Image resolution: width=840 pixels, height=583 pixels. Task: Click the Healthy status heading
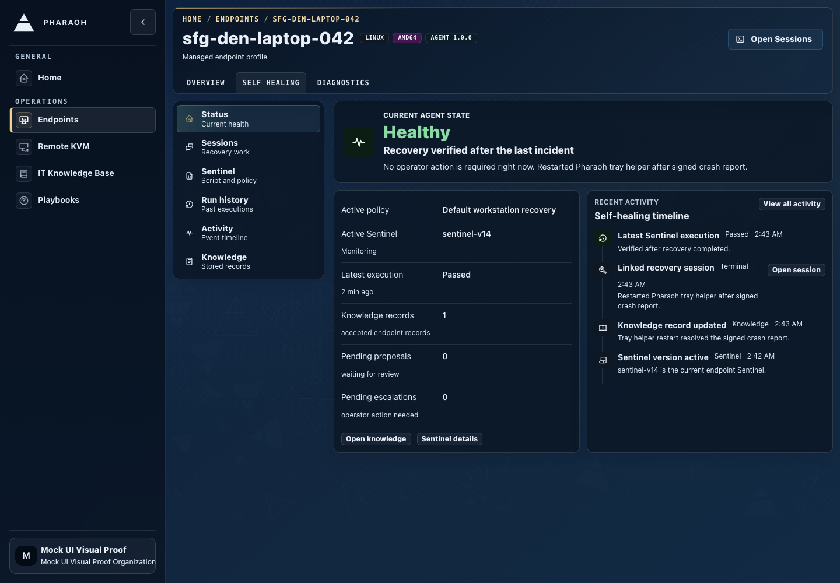click(x=416, y=132)
